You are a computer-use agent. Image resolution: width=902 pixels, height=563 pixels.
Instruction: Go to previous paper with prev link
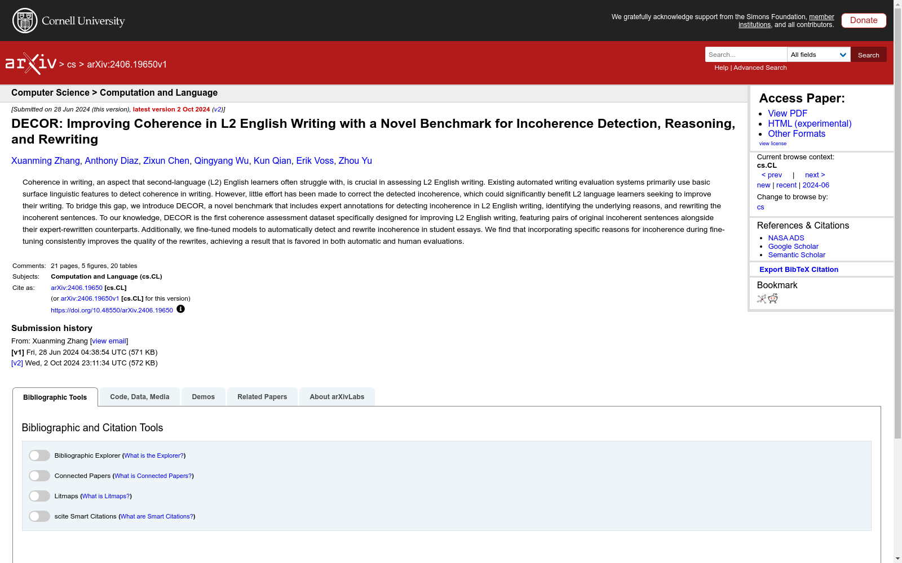click(x=772, y=175)
